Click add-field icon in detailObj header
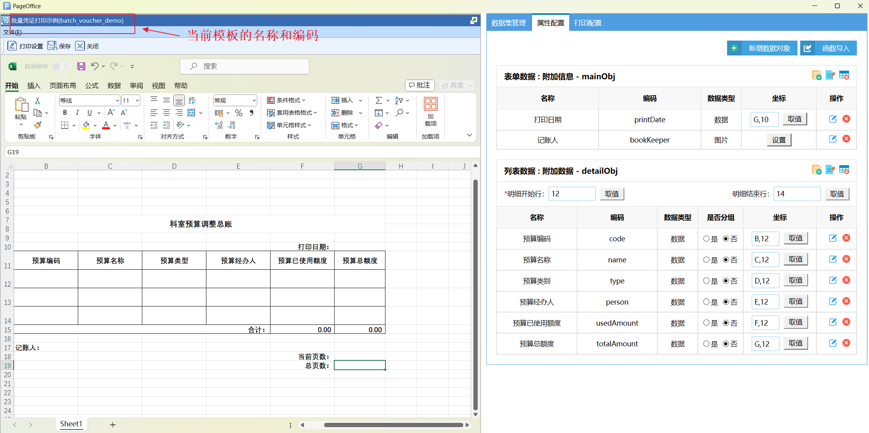869x433 pixels. tap(816, 170)
